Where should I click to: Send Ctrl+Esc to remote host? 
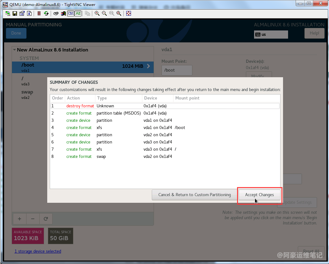[63, 13]
